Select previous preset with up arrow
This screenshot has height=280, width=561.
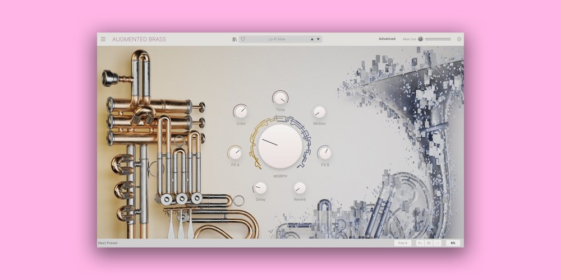[x=311, y=39]
